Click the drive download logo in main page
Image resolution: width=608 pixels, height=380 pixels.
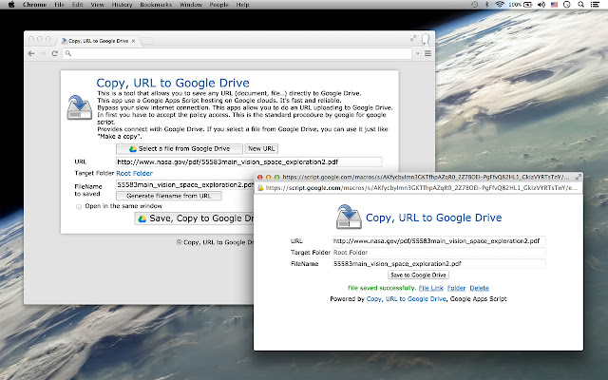pyautogui.click(x=80, y=107)
